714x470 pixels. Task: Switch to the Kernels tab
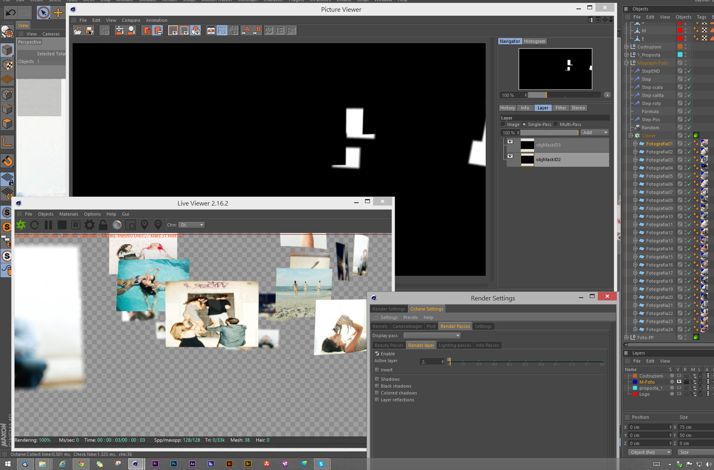(380, 326)
